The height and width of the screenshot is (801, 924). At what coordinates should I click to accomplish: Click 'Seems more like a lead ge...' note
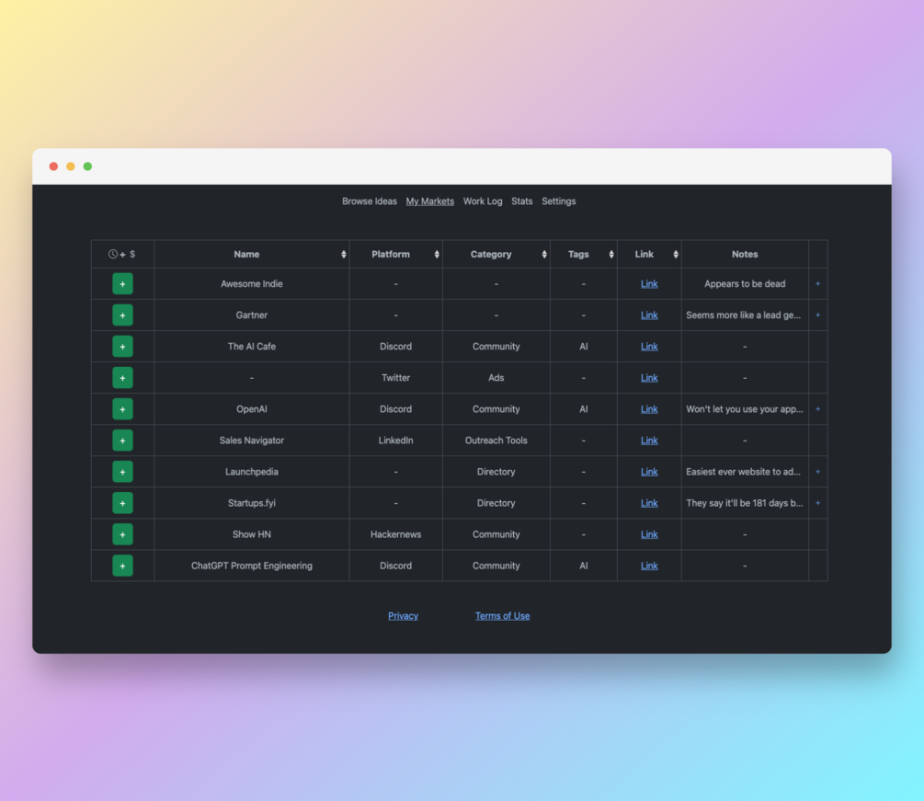click(743, 315)
